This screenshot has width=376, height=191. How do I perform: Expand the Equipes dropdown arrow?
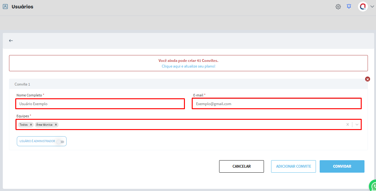click(357, 124)
